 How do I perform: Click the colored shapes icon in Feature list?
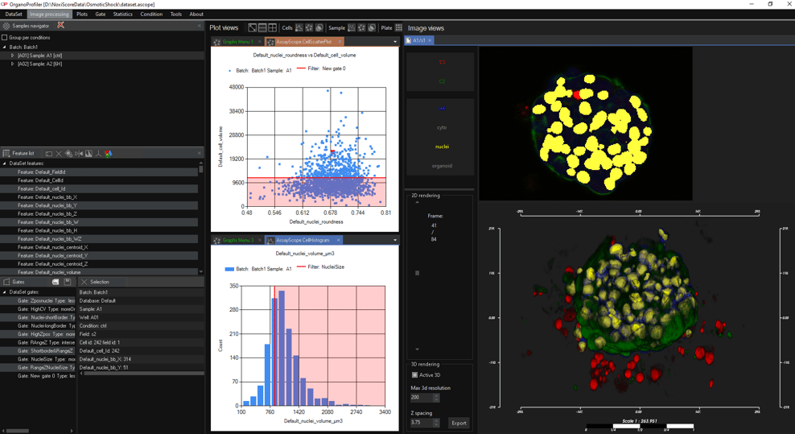coord(108,153)
